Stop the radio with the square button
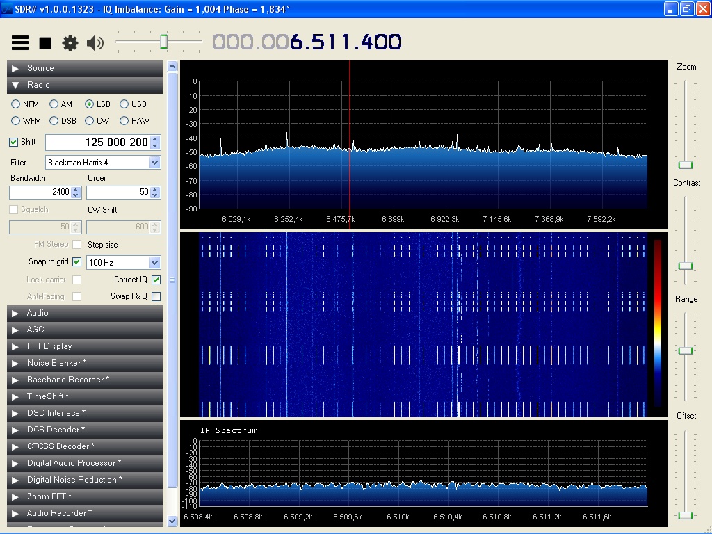The height and width of the screenshot is (534, 712). pos(45,43)
